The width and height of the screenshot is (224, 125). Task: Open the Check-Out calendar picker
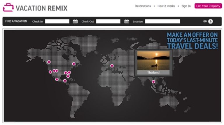tap(127, 21)
